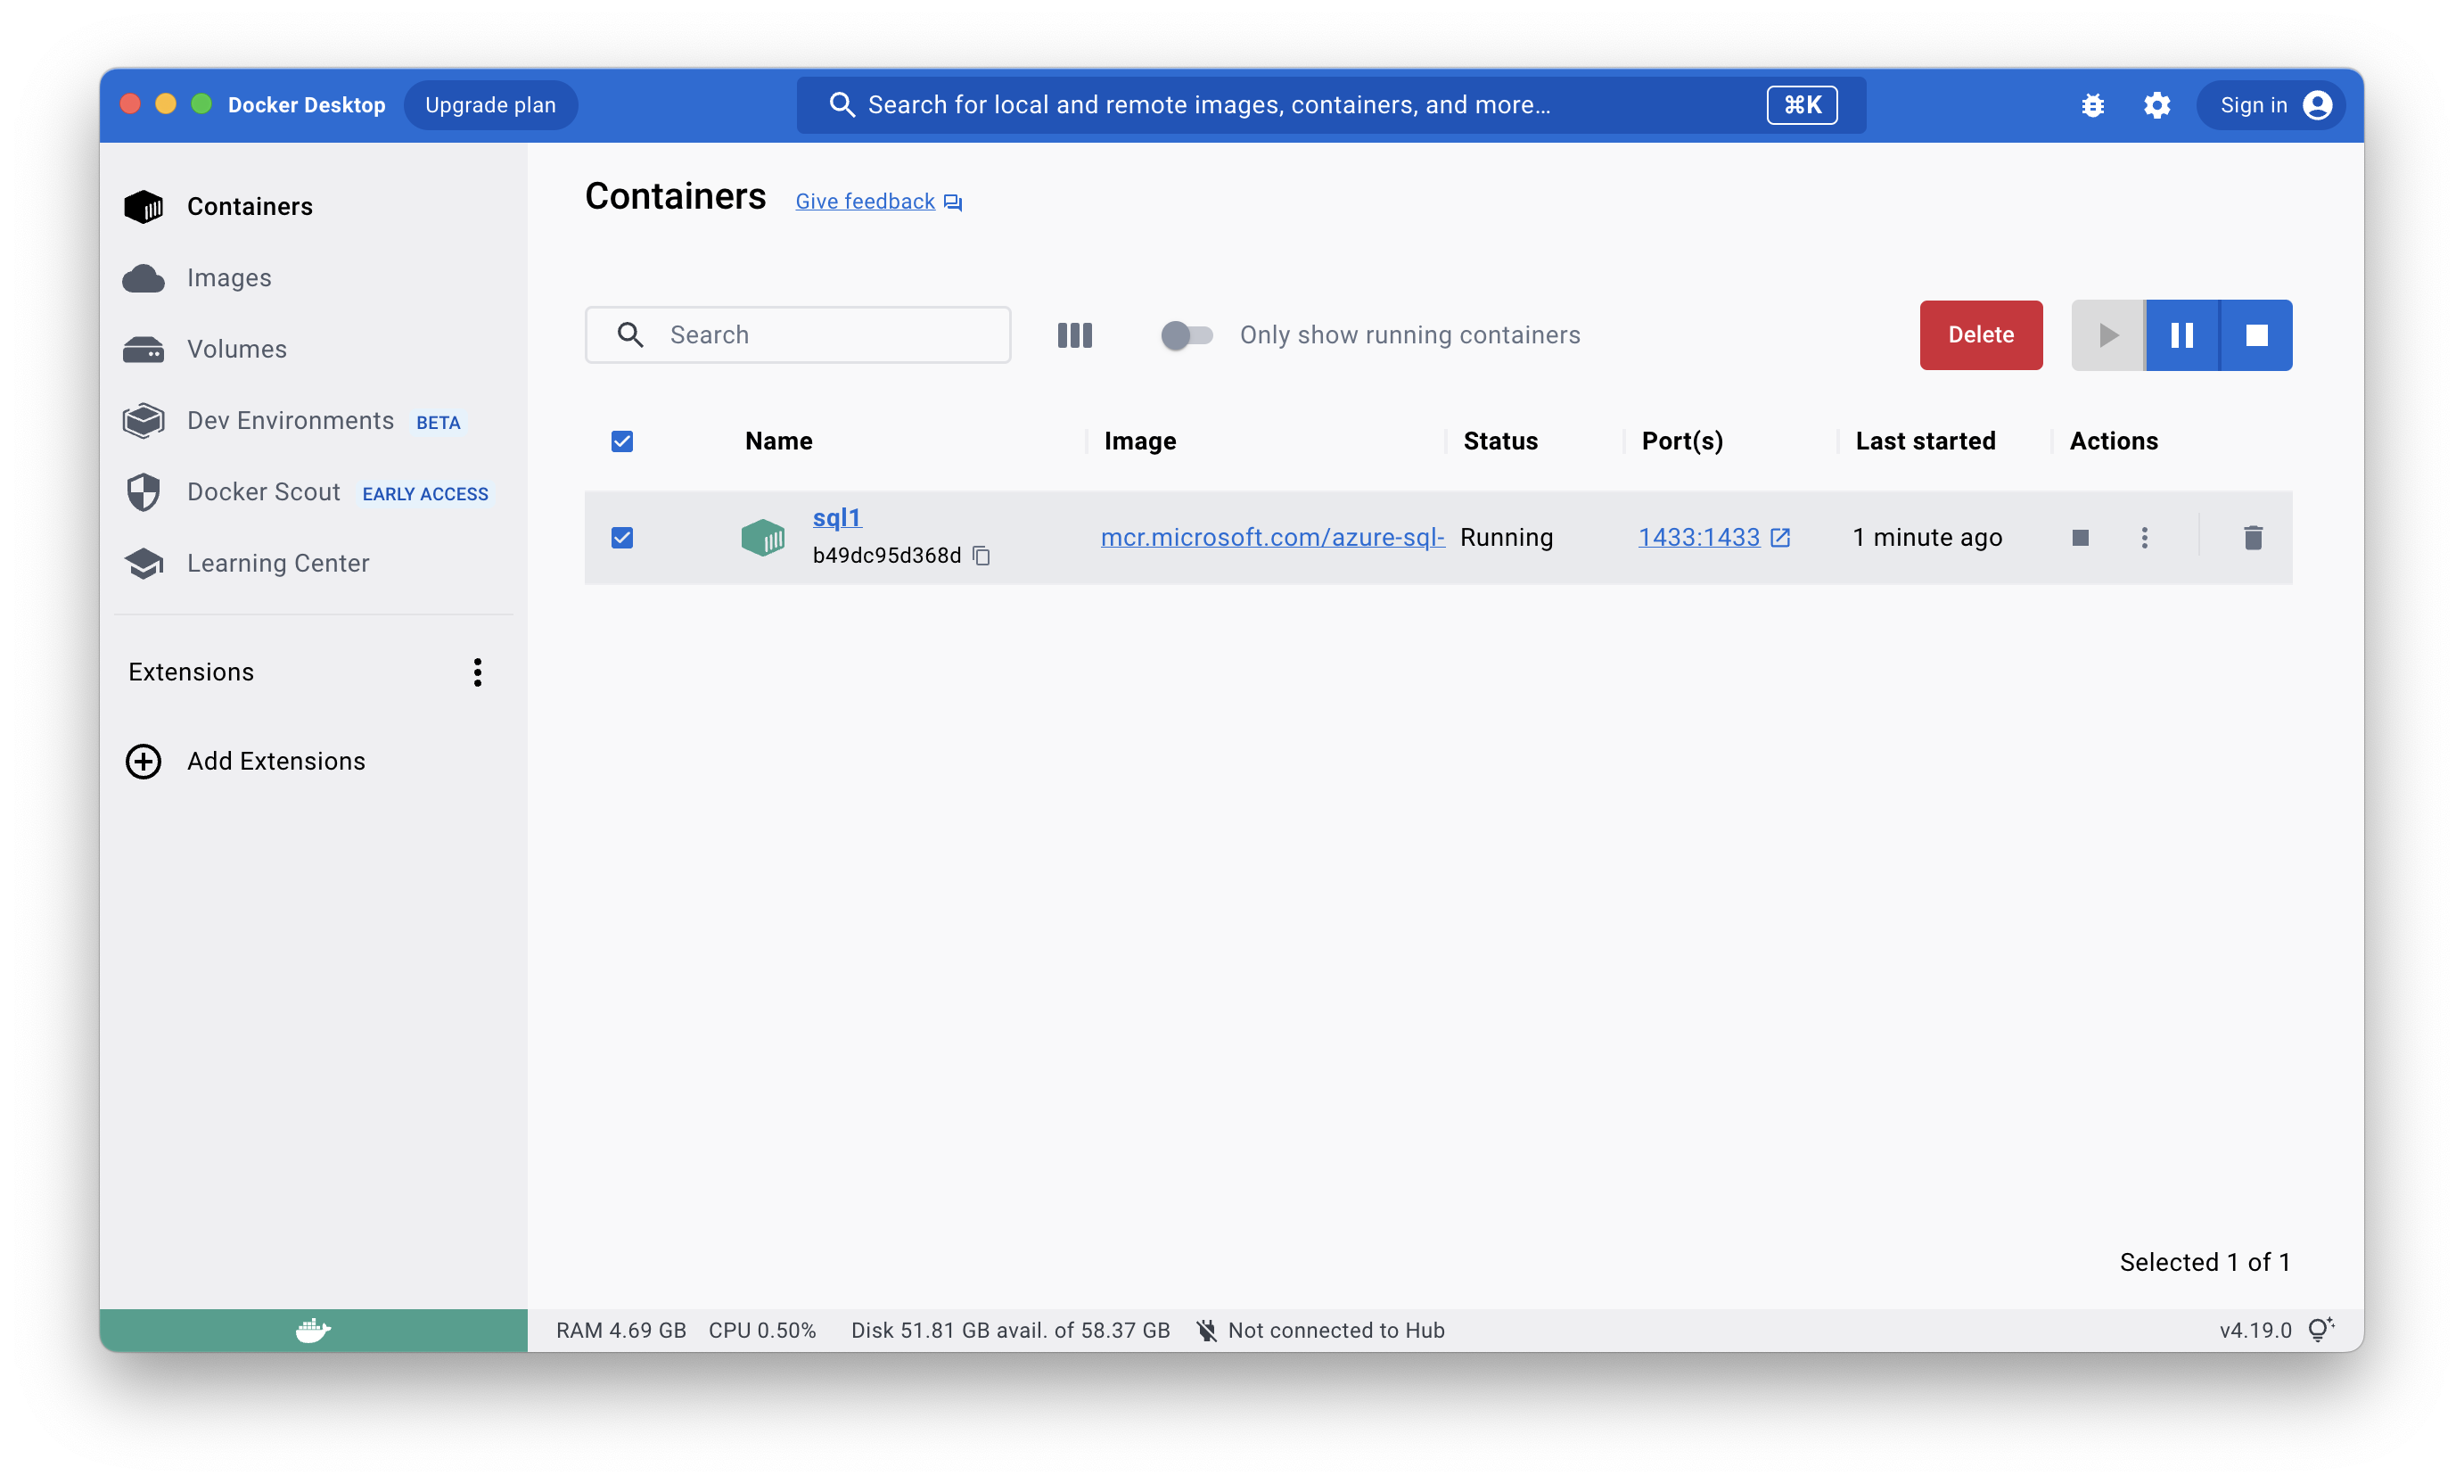This screenshot has height=1484, width=2464.
Task: Open the Extensions three-dot menu
Action: click(478, 672)
